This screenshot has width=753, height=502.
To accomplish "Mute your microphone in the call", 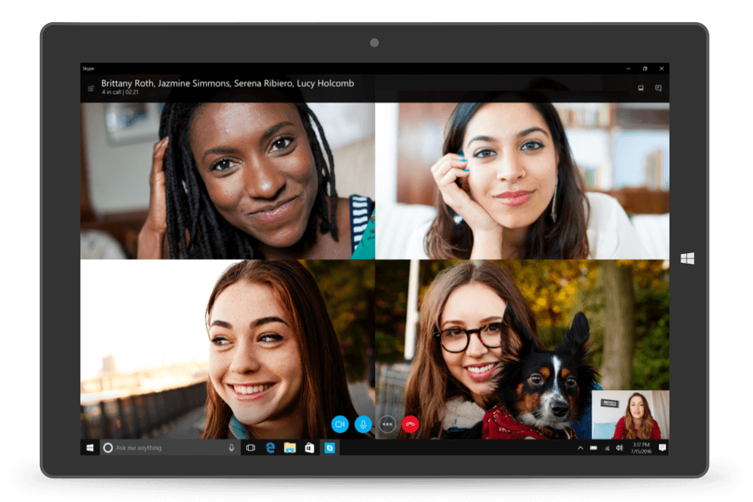I will pos(363,424).
